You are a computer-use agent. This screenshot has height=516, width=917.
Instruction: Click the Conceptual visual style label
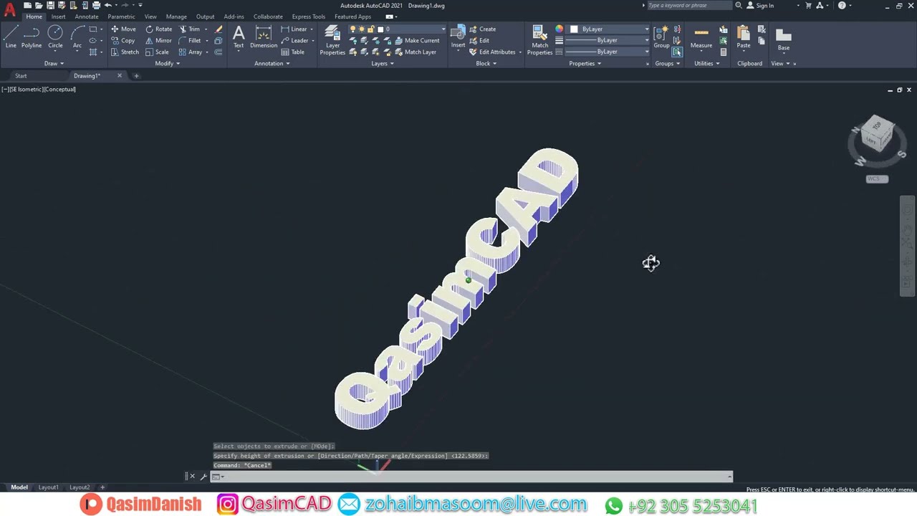click(x=59, y=90)
